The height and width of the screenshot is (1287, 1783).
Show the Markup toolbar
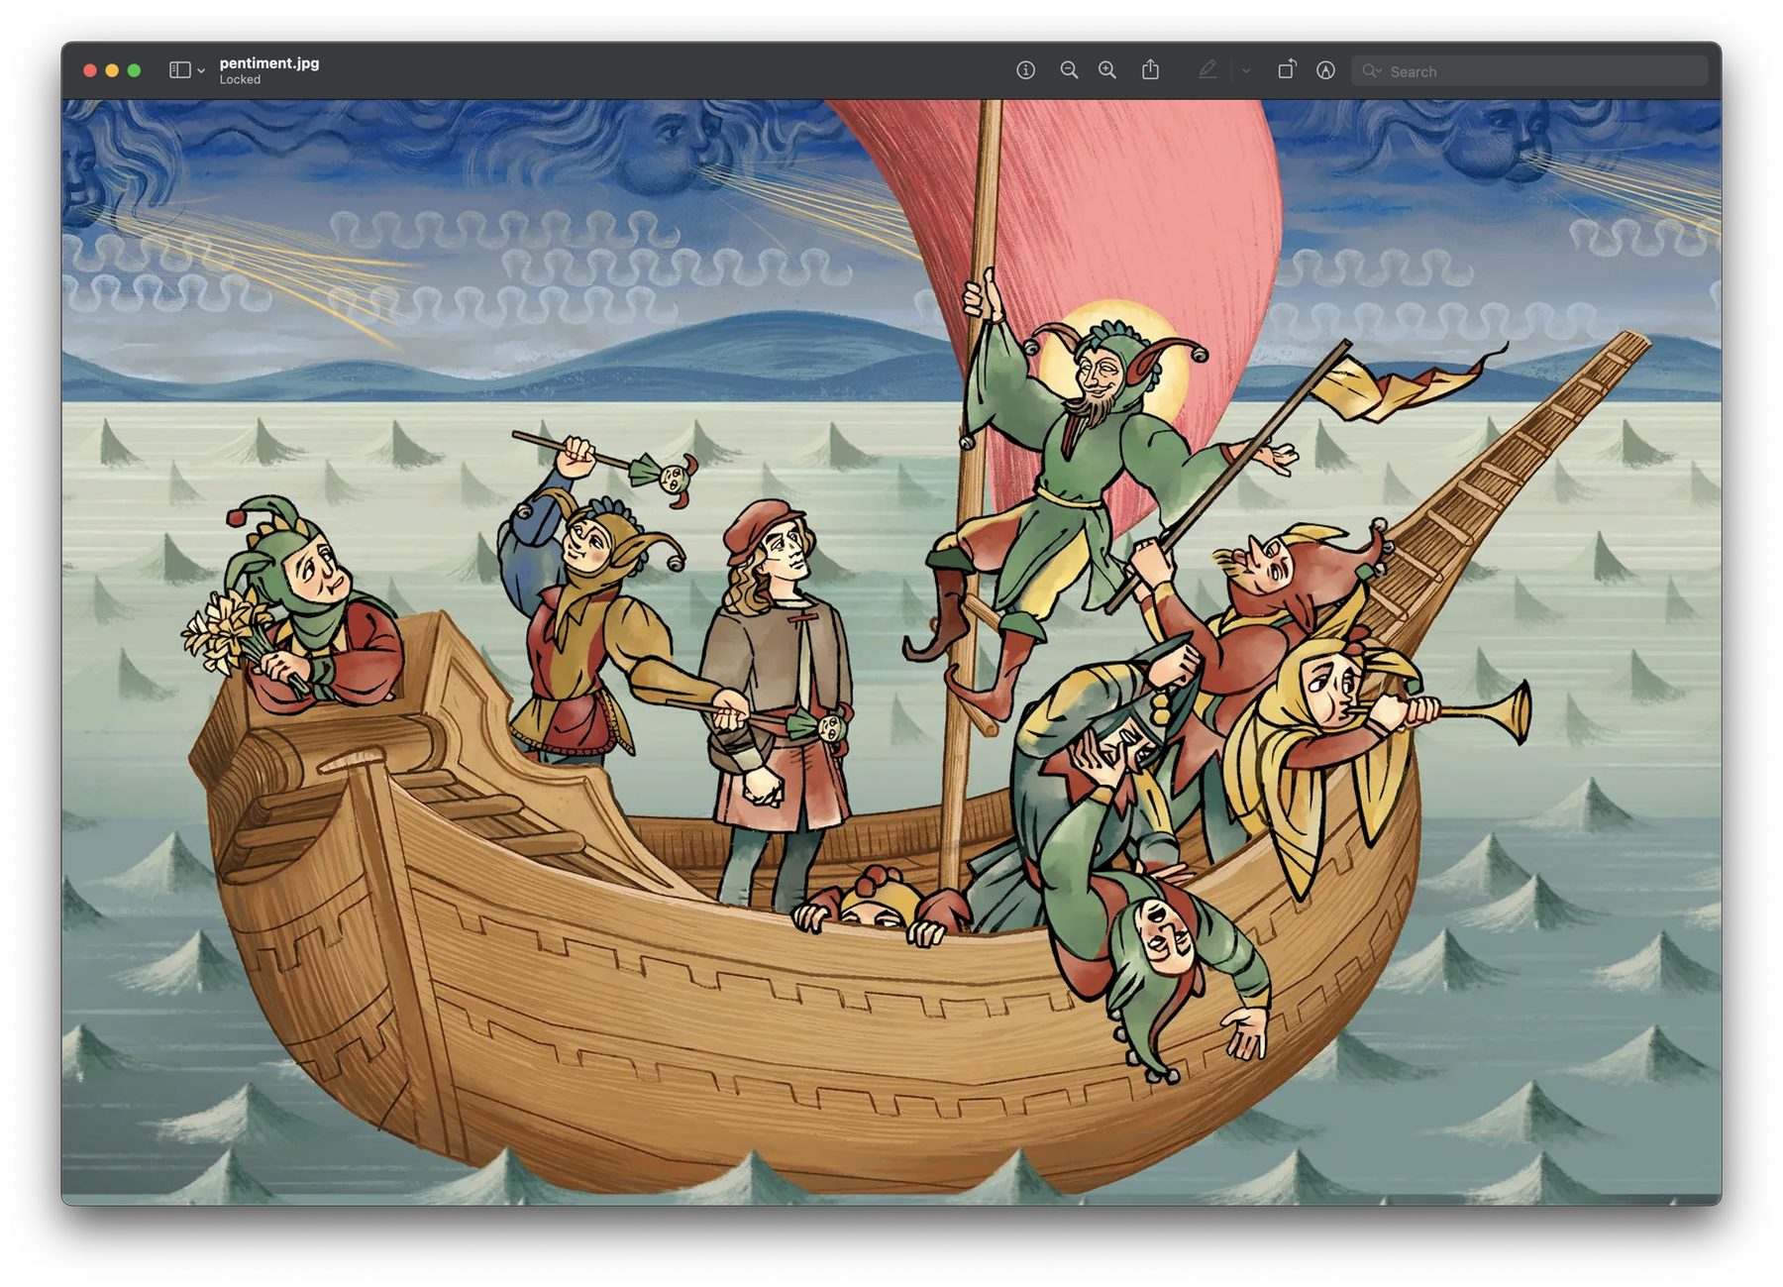(1325, 70)
